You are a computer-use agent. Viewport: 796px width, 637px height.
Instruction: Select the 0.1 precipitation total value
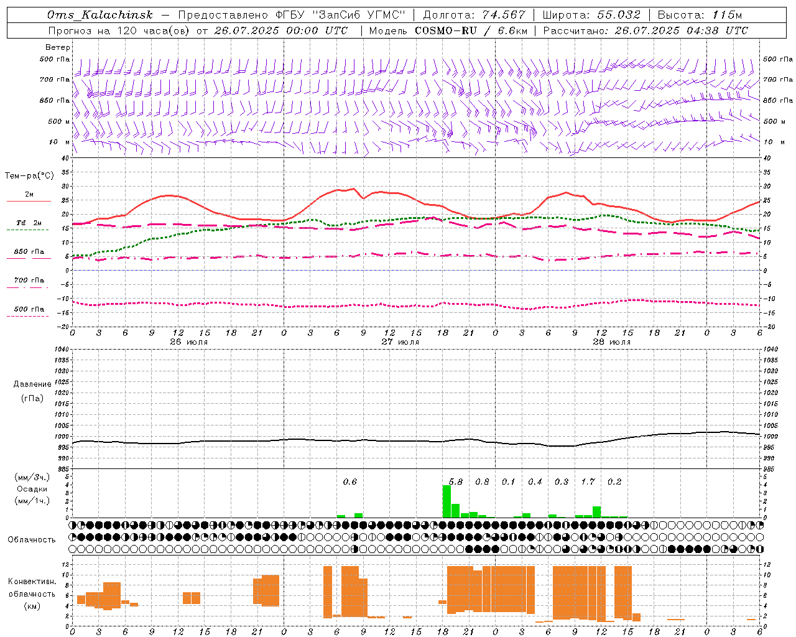tap(509, 482)
